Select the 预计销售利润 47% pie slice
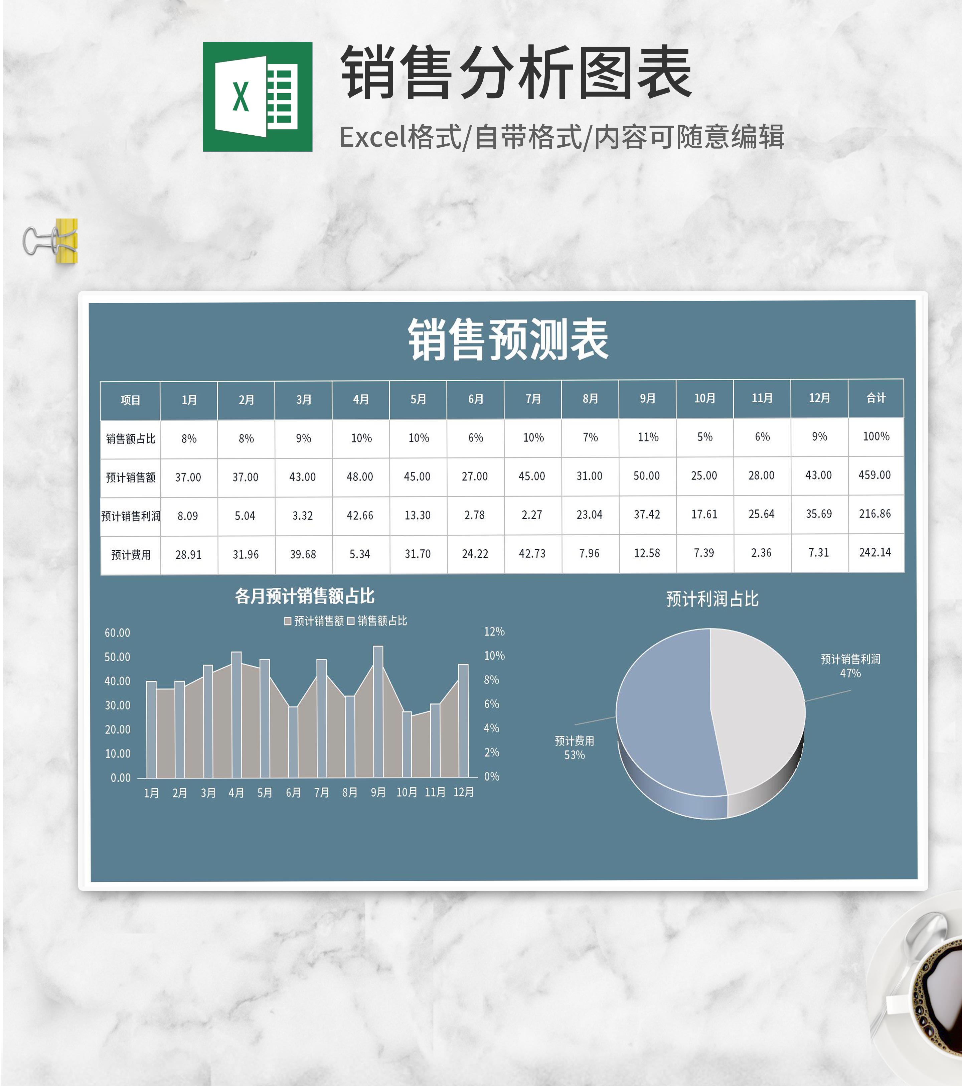 coord(757,707)
